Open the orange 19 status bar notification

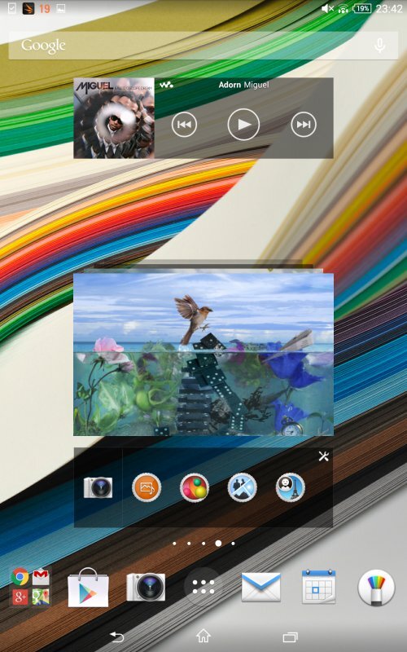[45, 9]
